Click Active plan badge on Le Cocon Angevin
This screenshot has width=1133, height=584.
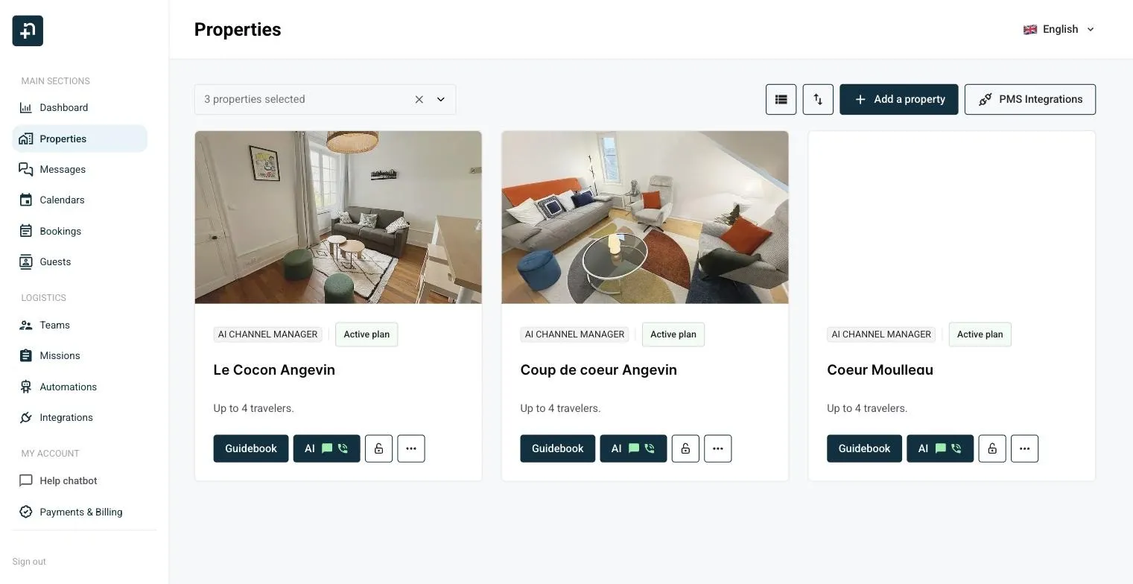coord(366,334)
